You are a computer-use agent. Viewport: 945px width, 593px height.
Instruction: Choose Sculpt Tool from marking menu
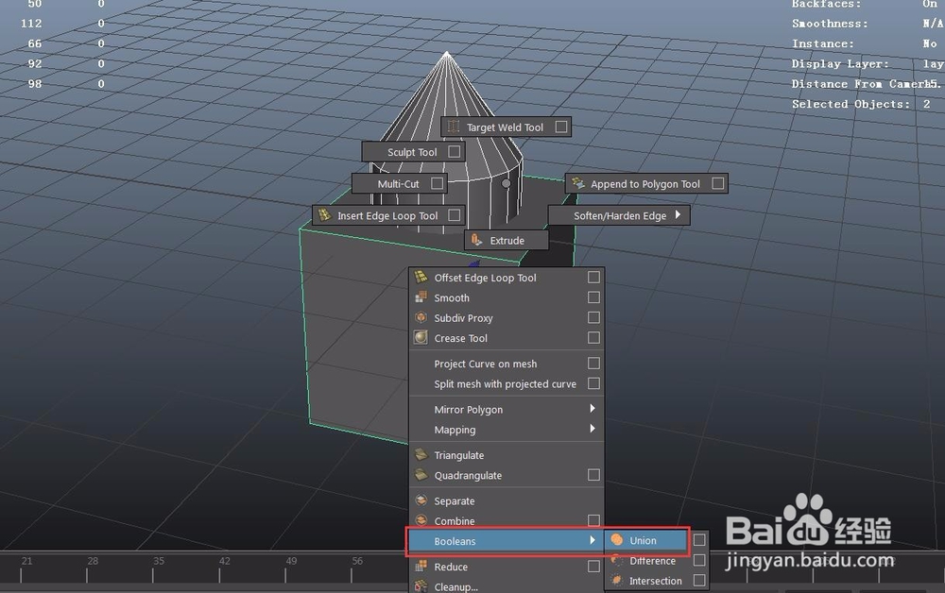pos(414,152)
